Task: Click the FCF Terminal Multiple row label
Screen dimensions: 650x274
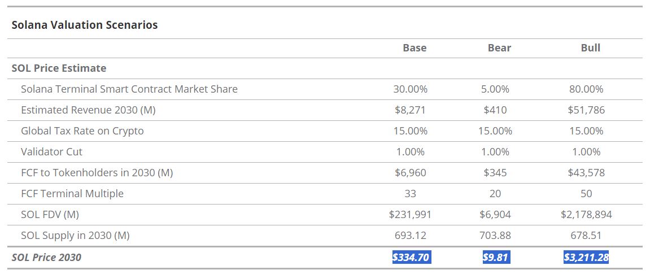Action: 72,194
